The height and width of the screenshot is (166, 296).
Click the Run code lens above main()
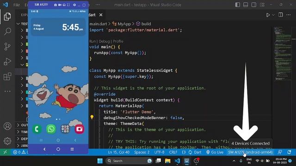coord(92,41)
